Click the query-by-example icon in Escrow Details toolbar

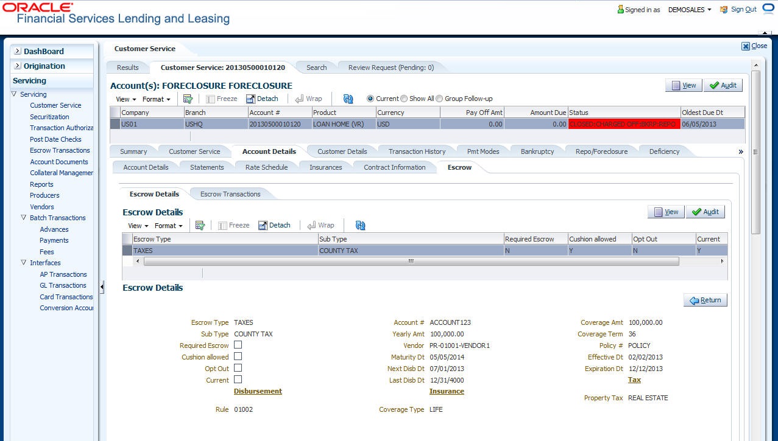200,225
